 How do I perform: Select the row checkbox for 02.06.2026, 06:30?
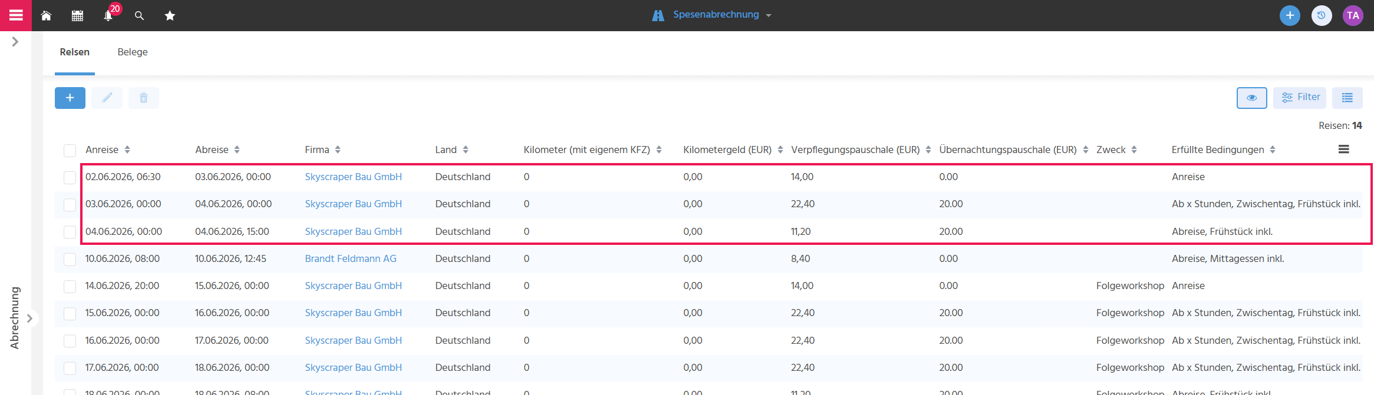coord(70,177)
